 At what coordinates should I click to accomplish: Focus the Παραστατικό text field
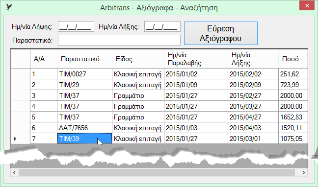[119, 40]
